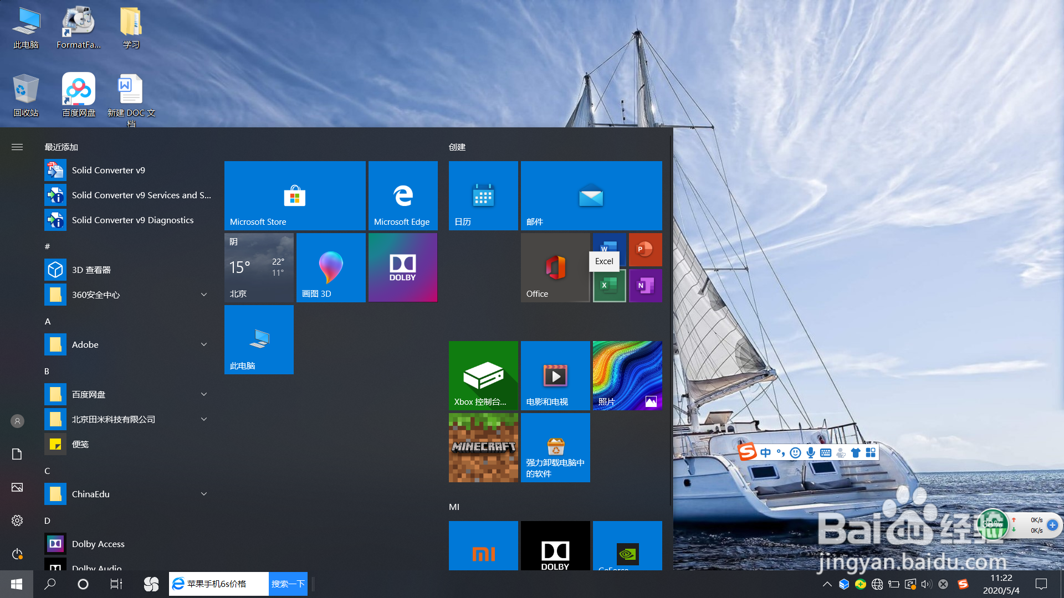Open the Xiaomi MI tile
The width and height of the screenshot is (1064, 598).
pos(483,545)
